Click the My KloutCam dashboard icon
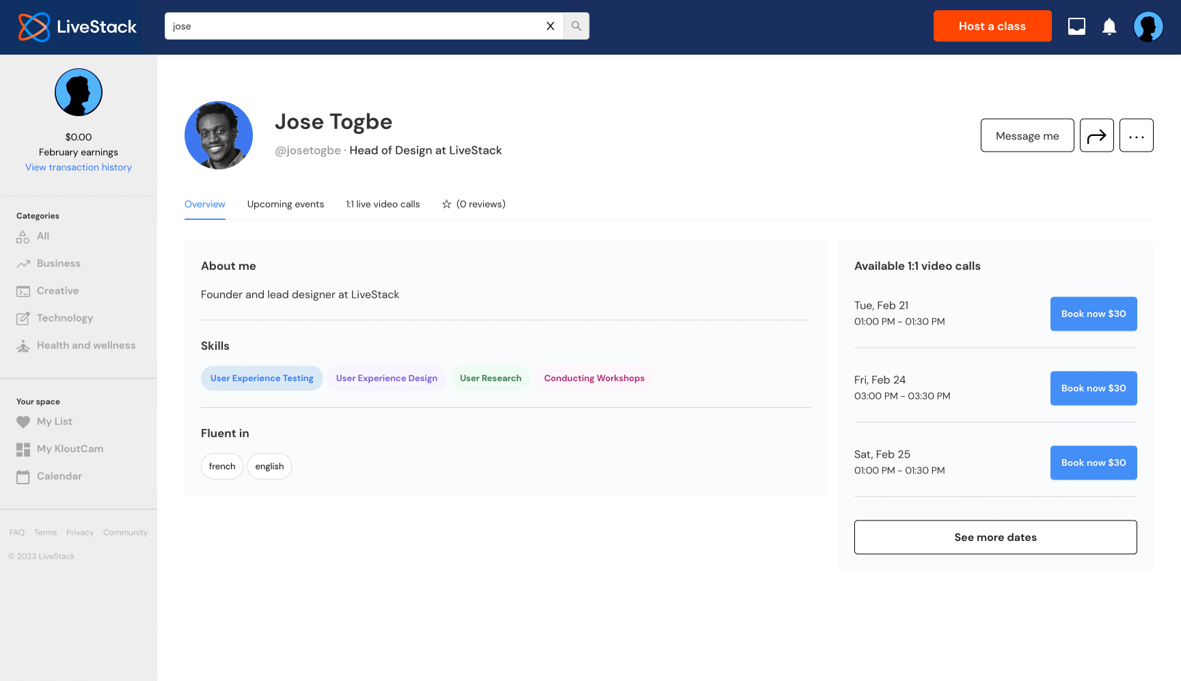 [x=23, y=449]
